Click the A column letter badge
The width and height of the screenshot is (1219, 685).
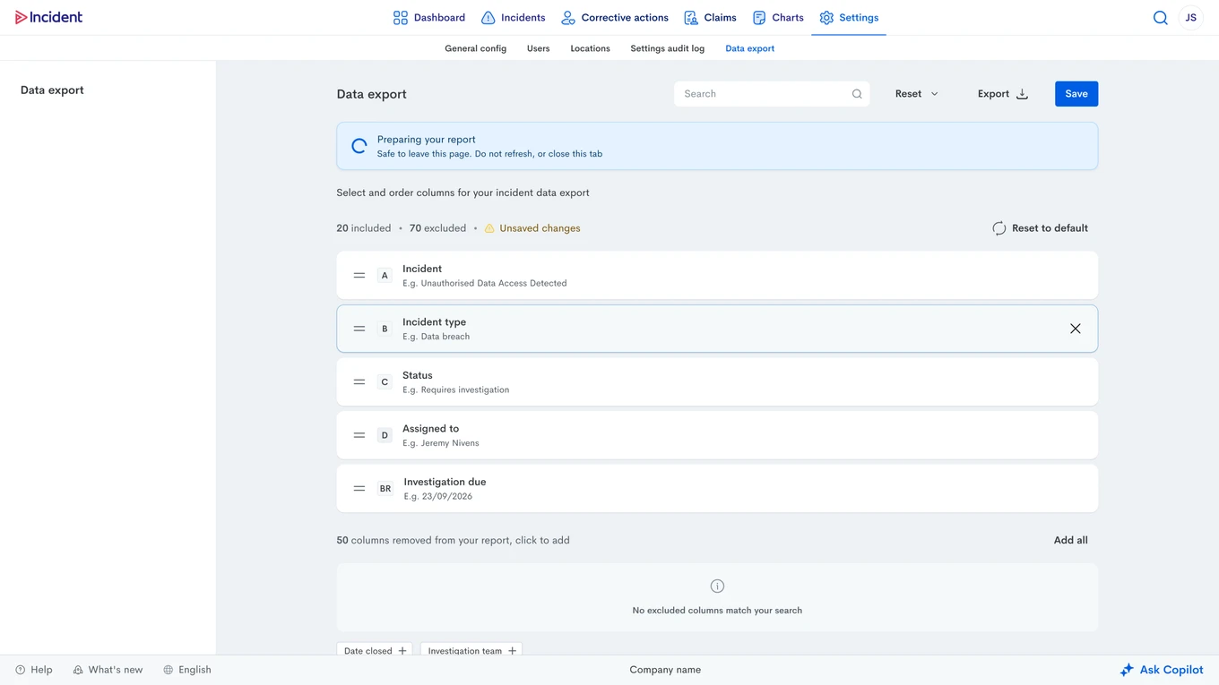[x=385, y=276]
